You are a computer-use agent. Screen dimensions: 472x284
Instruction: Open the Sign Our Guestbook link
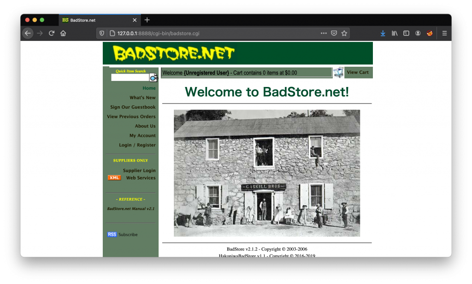pos(133,107)
